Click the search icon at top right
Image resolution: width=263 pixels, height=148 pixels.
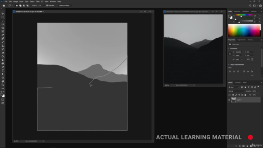(x=250, y=5)
